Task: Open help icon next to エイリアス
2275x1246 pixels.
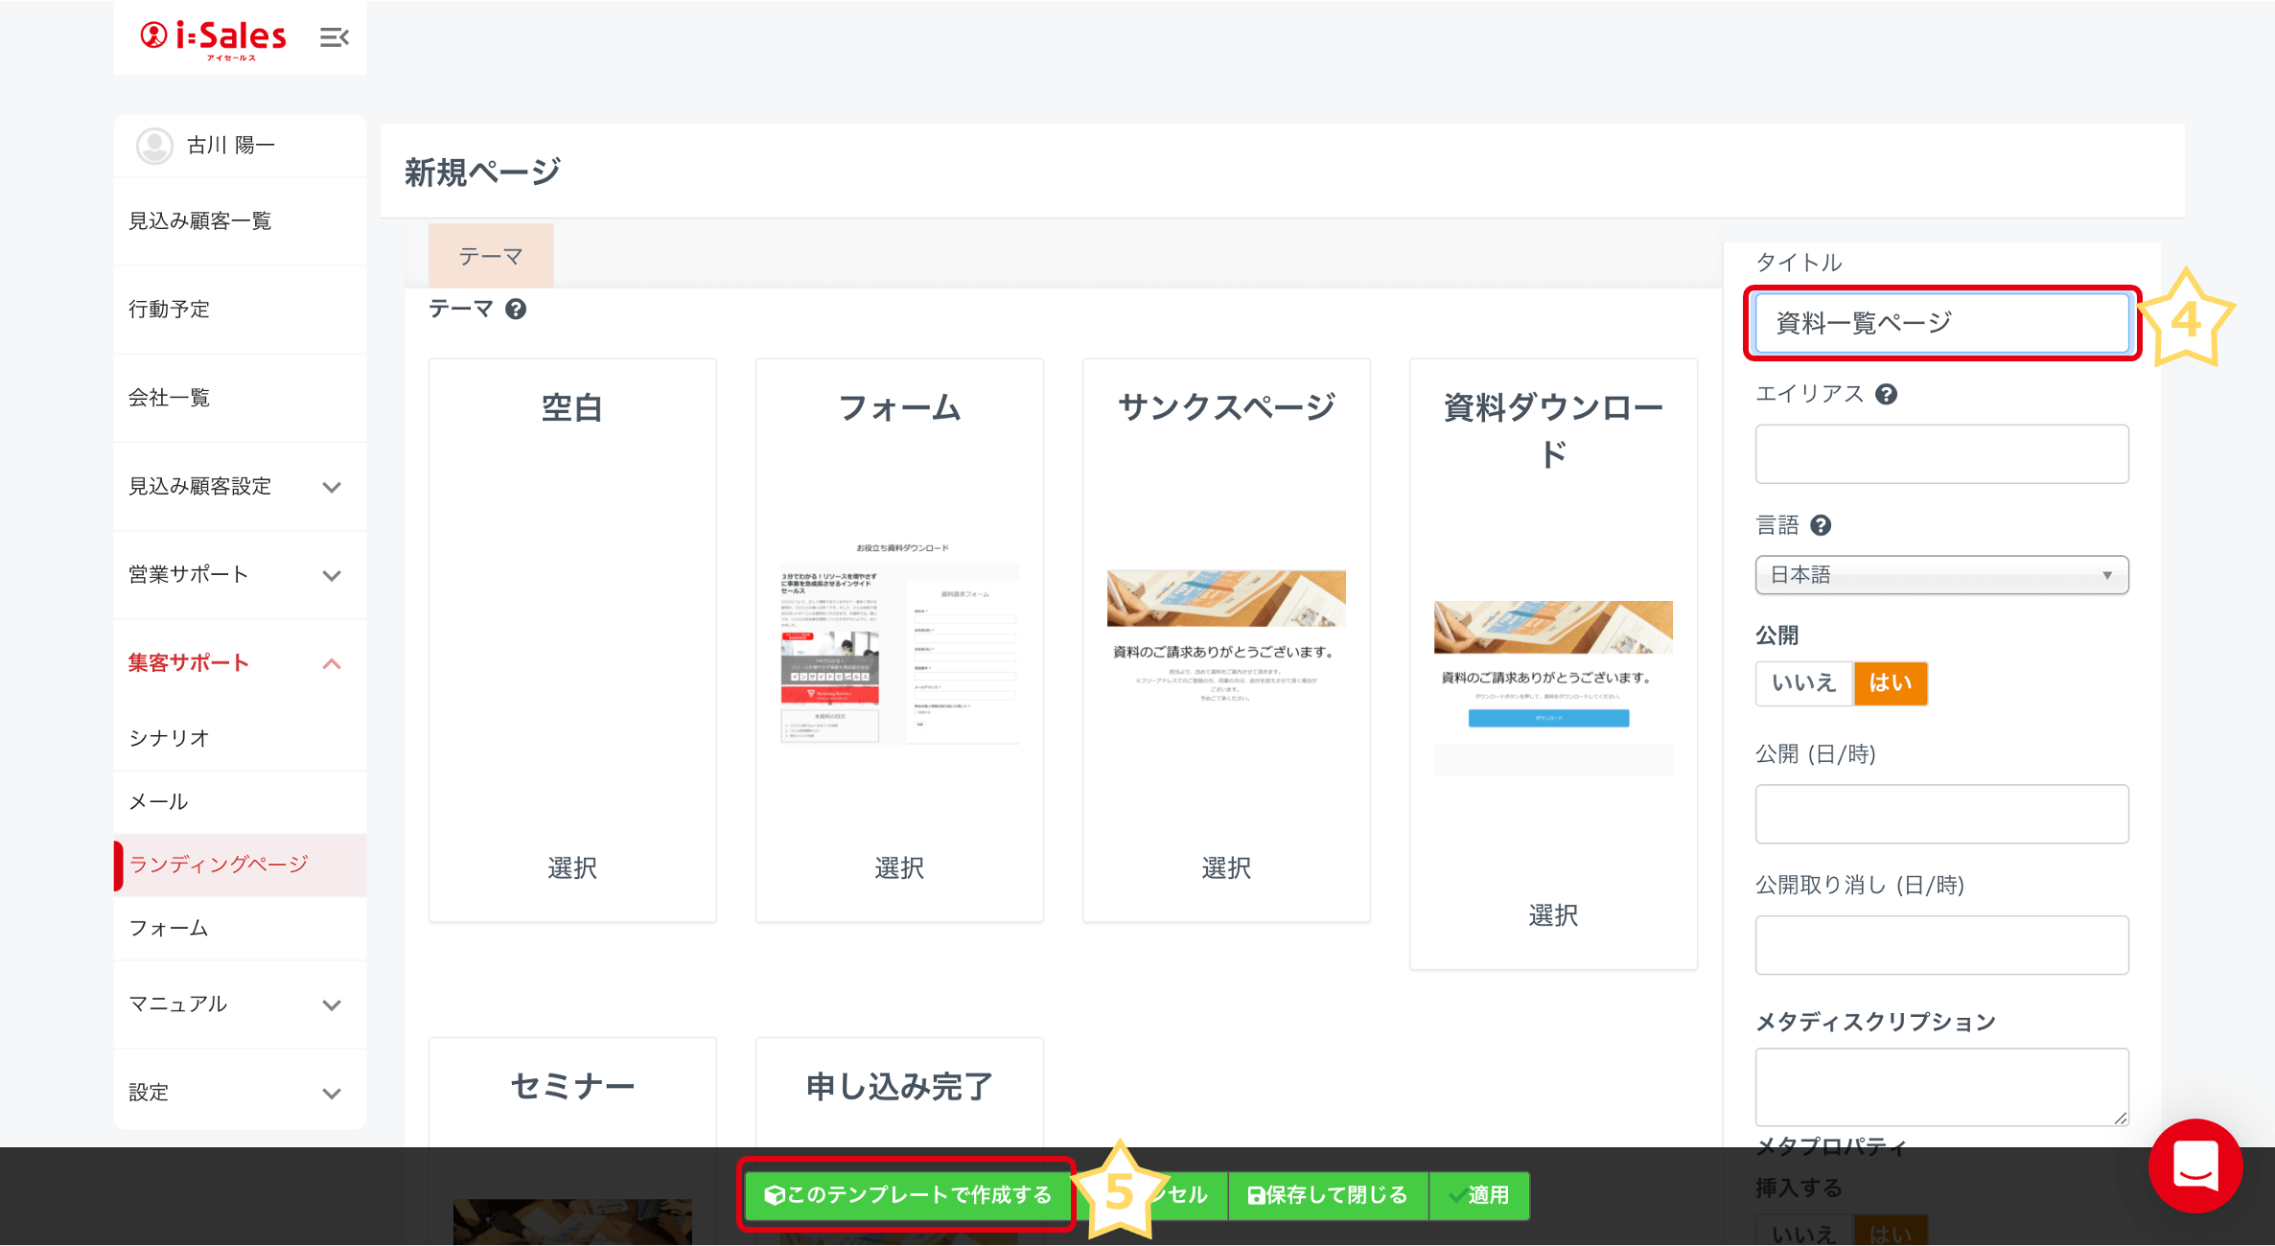Action: (1886, 394)
